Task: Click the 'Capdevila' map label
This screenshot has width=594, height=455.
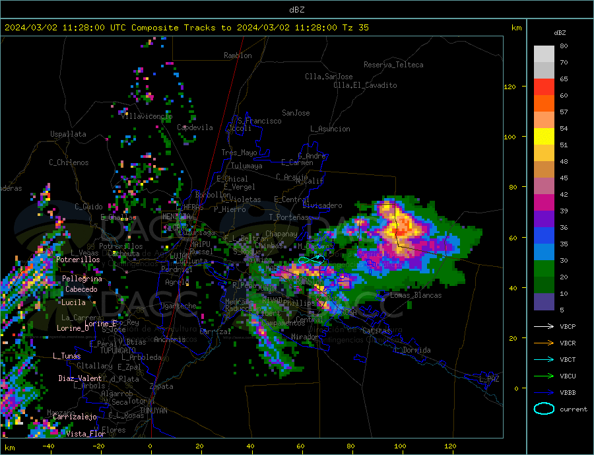Action: pyautogui.click(x=195, y=127)
